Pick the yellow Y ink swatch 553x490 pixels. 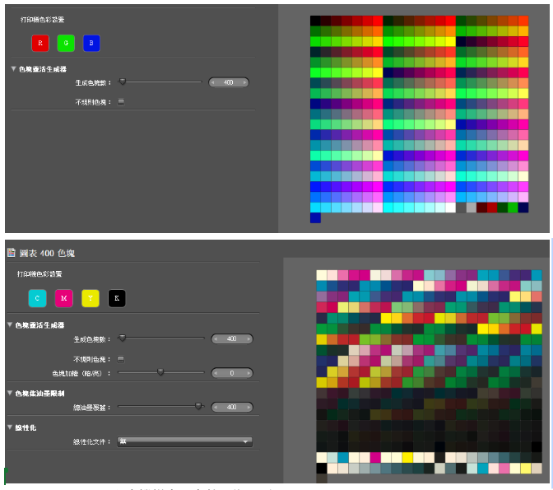click(x=91, y=298)
